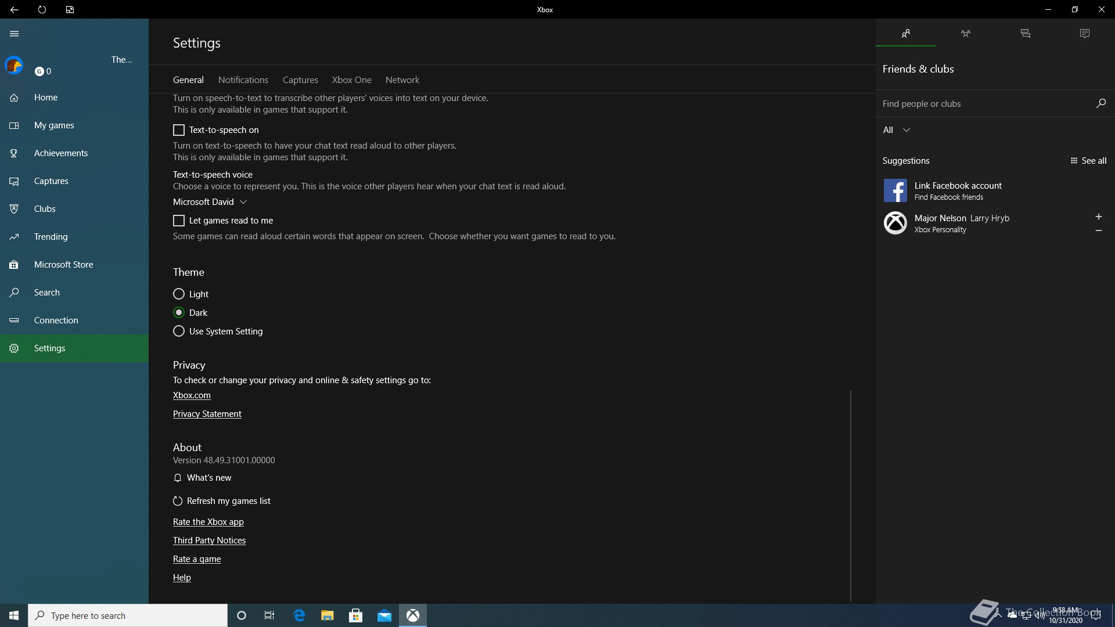Open Clubs shield icon in sidebar
This screenshot has height=627, width=1115.
pos(14,209)
